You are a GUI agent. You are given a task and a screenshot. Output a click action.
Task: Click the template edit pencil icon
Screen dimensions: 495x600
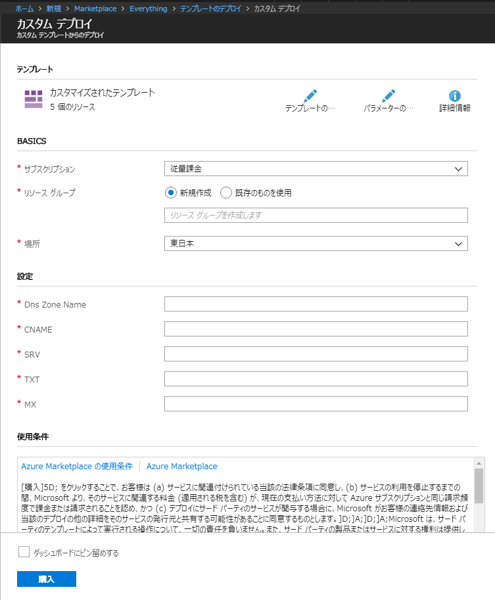310,96
